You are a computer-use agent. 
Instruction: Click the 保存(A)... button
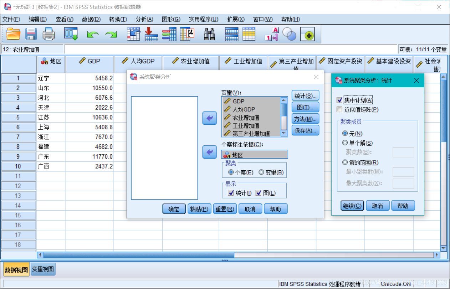(305, 130)
